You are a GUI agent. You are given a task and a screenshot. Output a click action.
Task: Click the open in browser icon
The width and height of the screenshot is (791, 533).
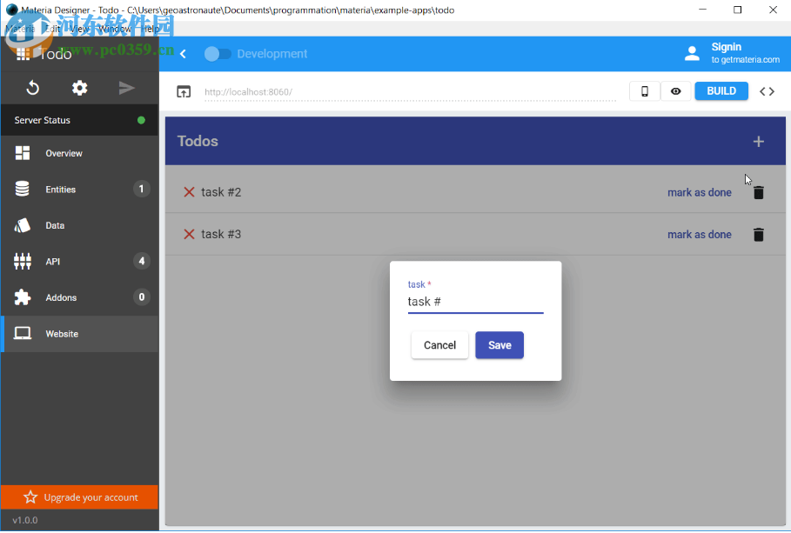[x=184, y=92]
